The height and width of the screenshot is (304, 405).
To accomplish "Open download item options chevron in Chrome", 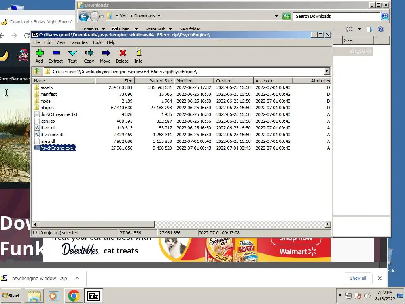I will click(x=77, y=278).
